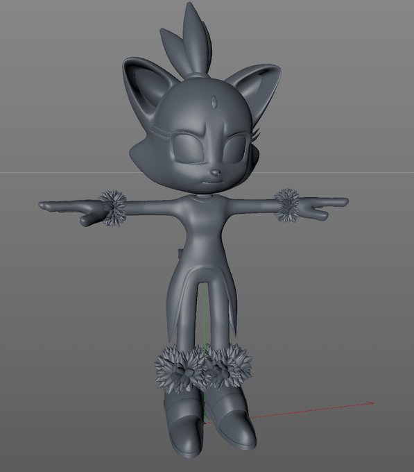Image resolution: width=414 pixels, height=472 pixels.
Task: Click the green Y-axis line between the legs
Action: pyautogui.click(x=205, y=313)
